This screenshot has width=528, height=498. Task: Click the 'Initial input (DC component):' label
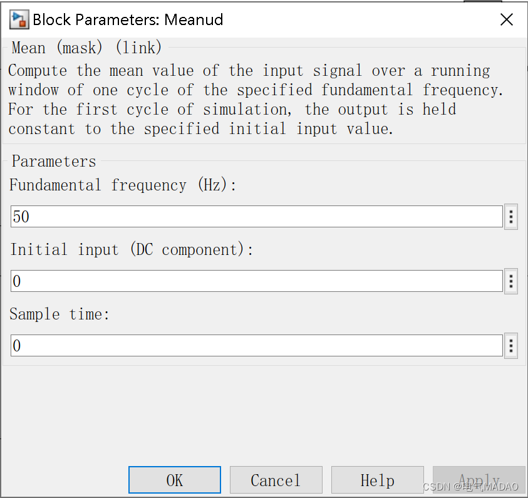pyautogui.click(x=132, y=249)
